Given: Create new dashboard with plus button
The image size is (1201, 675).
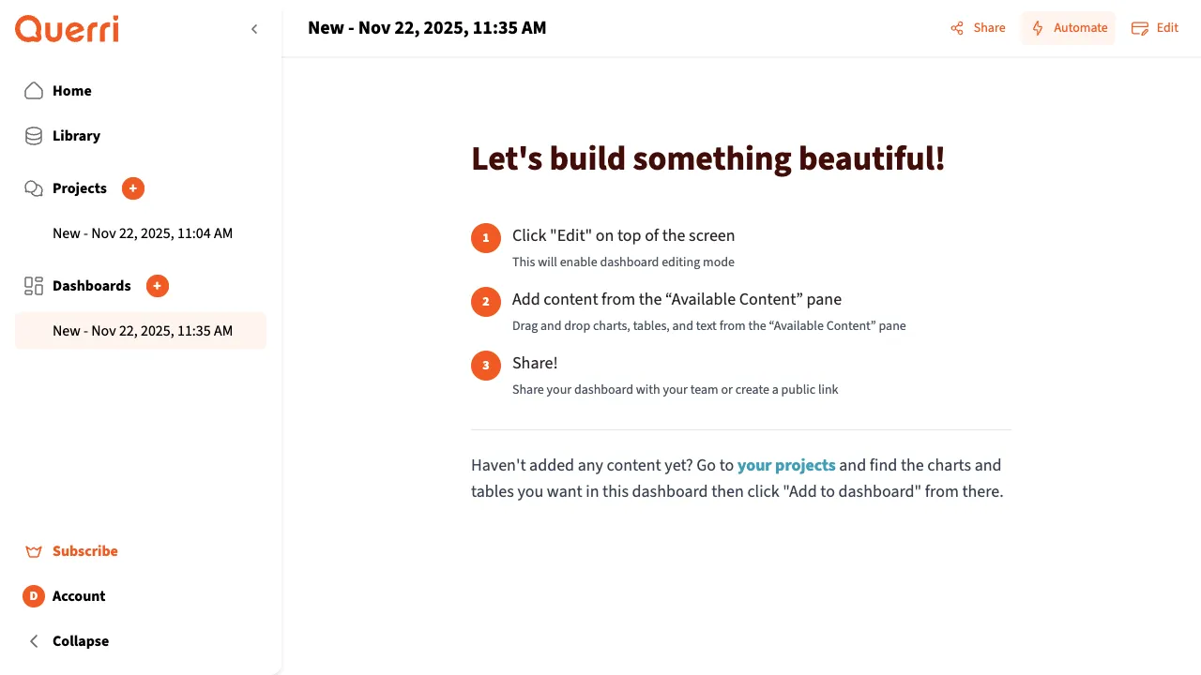Looking at the screenshot, I should point(158,286).
